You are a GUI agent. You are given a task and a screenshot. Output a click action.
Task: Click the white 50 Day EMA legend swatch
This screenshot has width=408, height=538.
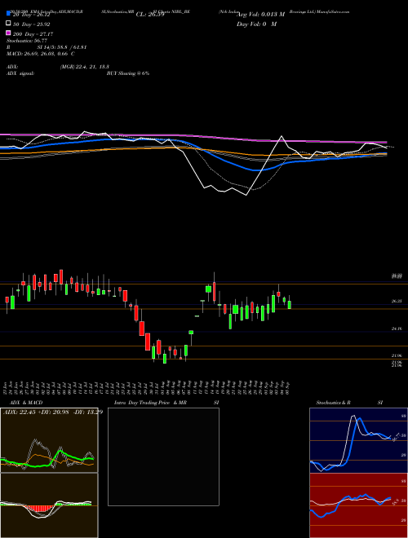(x=9, y=24)
